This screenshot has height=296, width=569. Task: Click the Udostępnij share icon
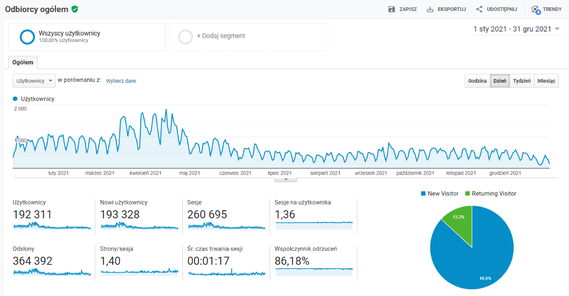pos(479,9)
